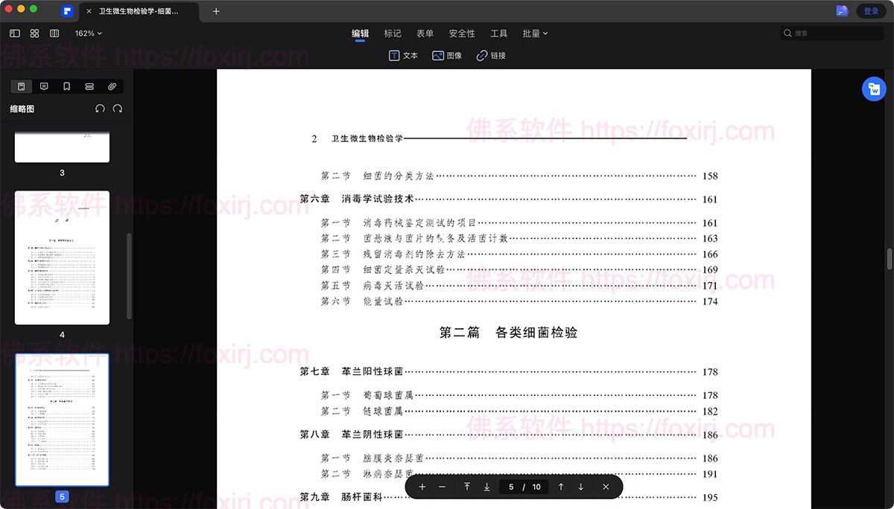This screenshot has width=894, height=509.
Task: Jump to the last page with the down-arrow button
Action: tap(486, 487)
